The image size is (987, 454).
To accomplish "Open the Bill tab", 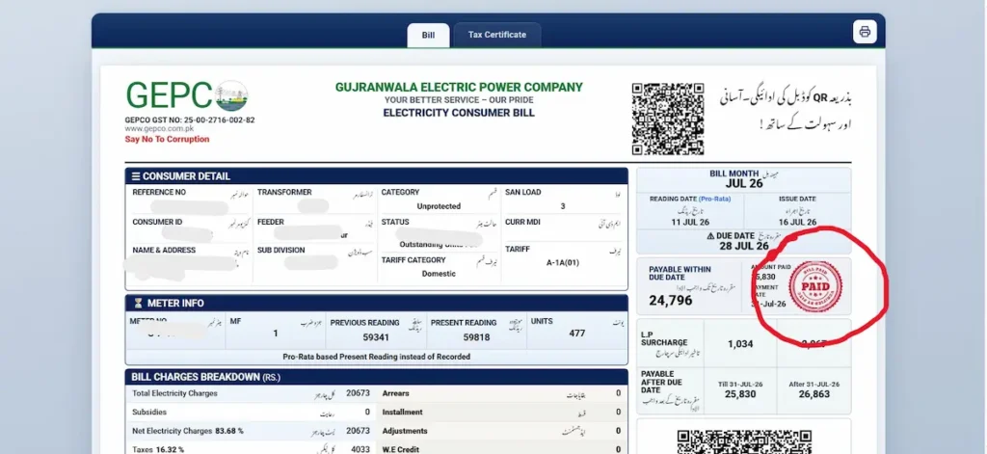I will point(428,35).
